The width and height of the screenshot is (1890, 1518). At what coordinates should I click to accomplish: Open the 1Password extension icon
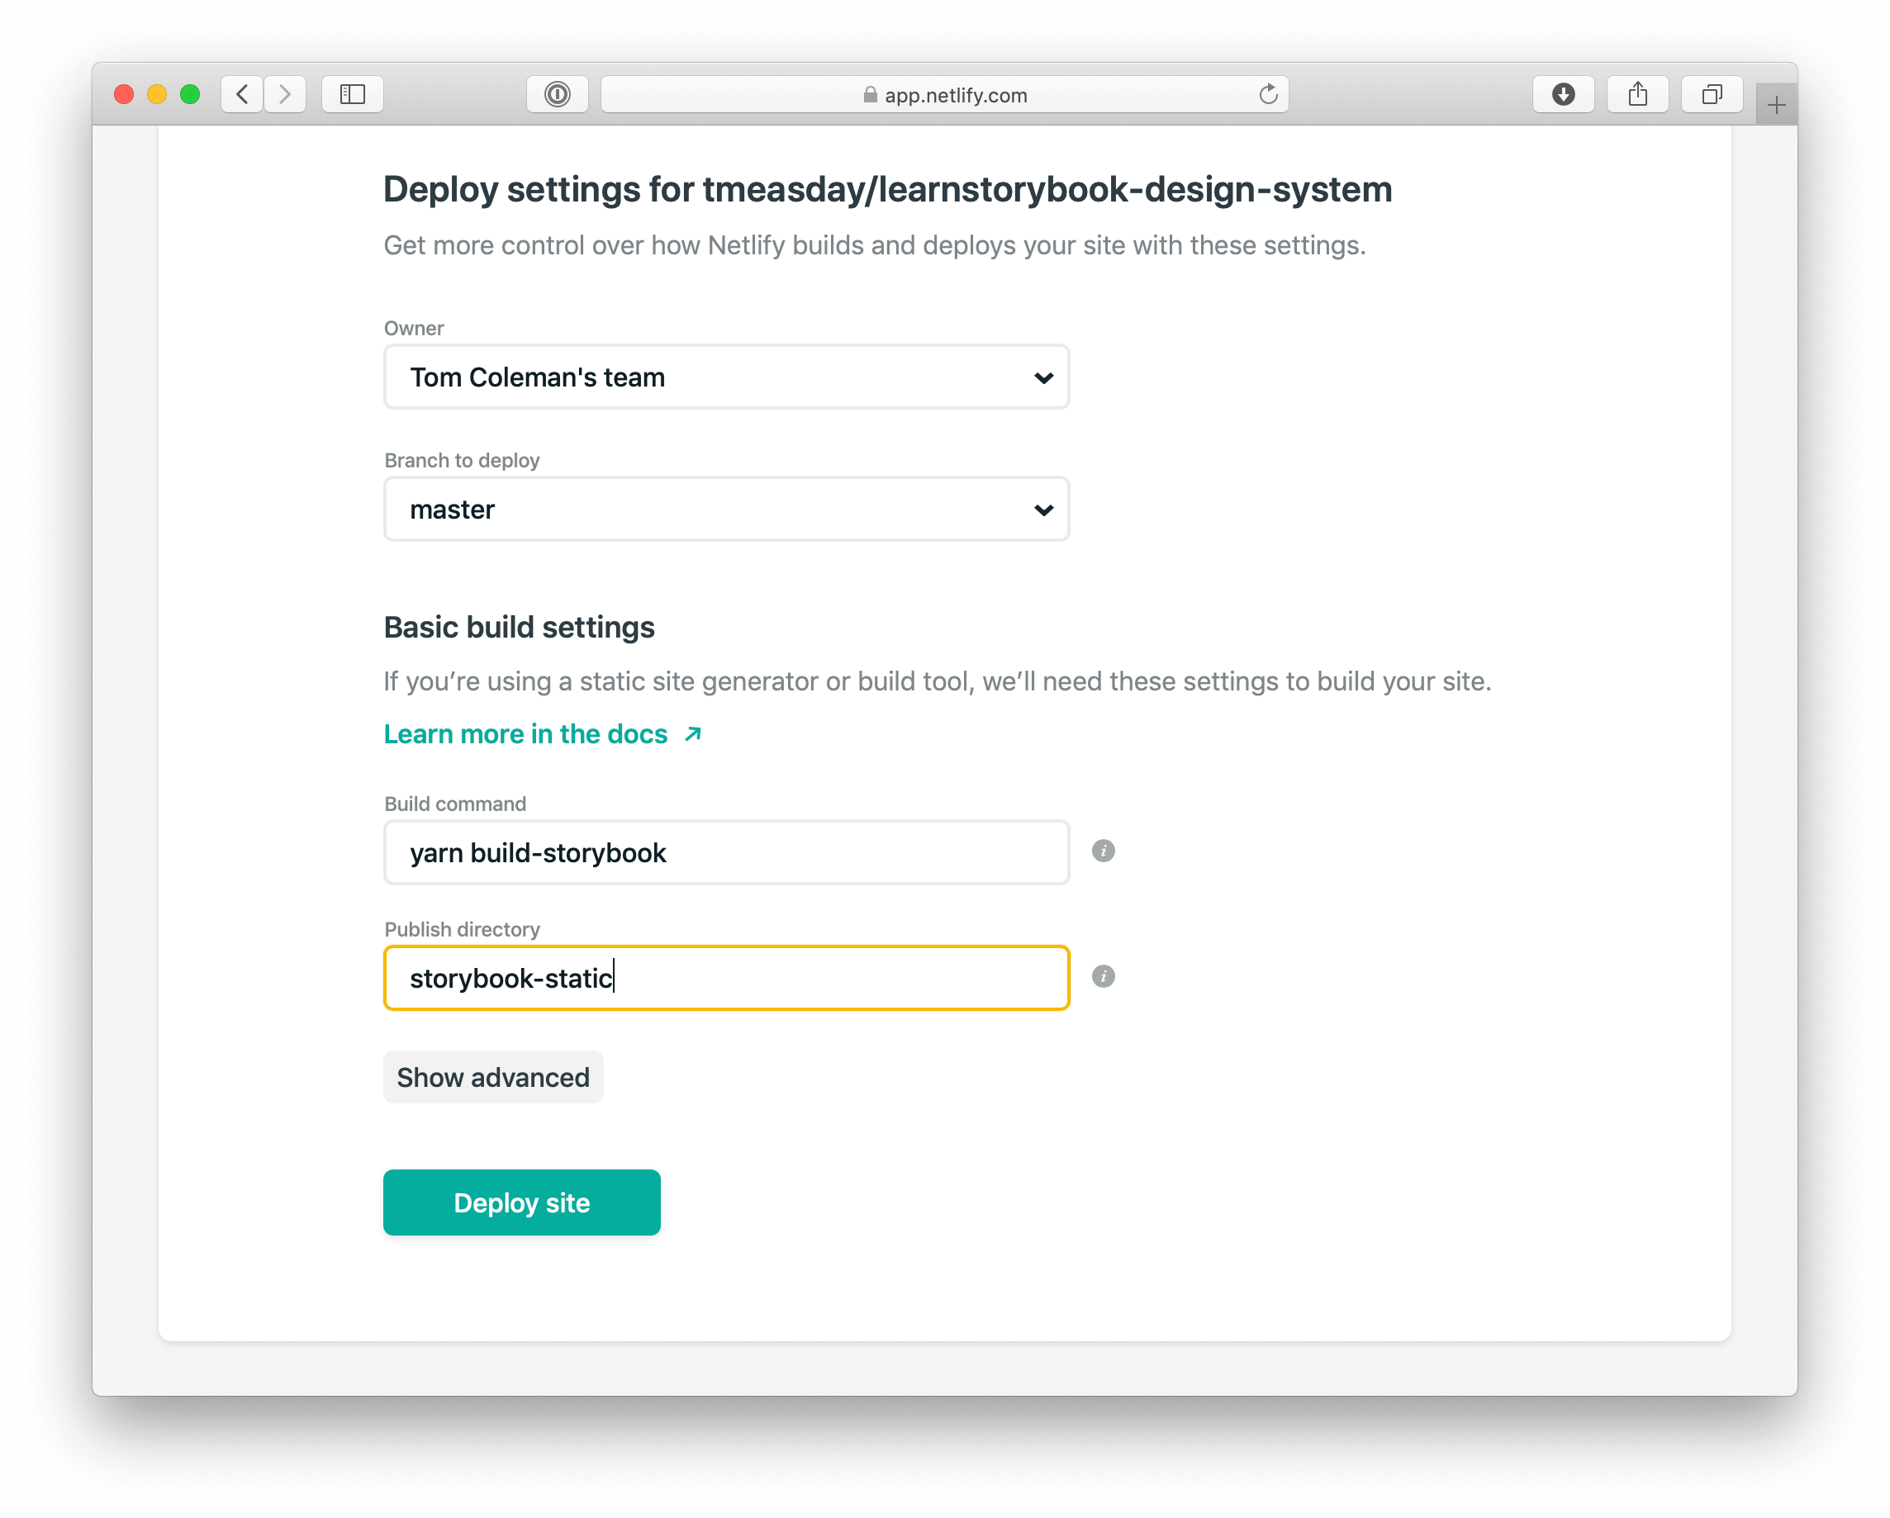coord(558,94)
